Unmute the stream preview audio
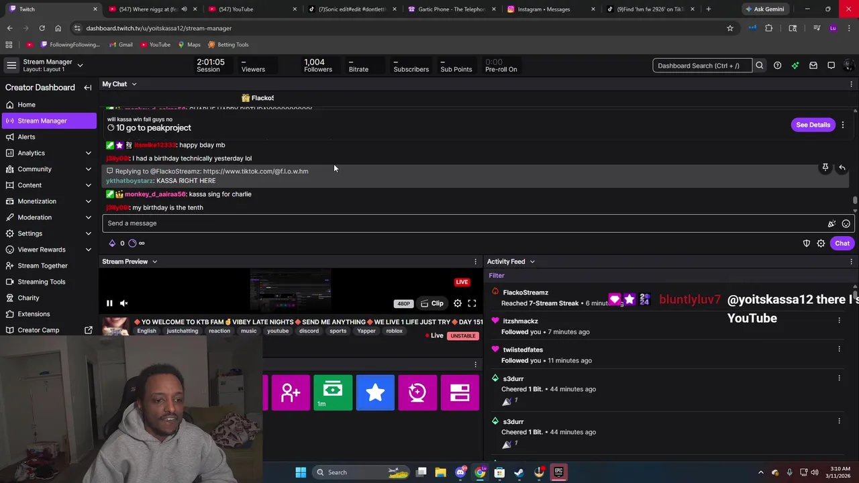Screen dimensions: 859x483 tap(124, 303)
